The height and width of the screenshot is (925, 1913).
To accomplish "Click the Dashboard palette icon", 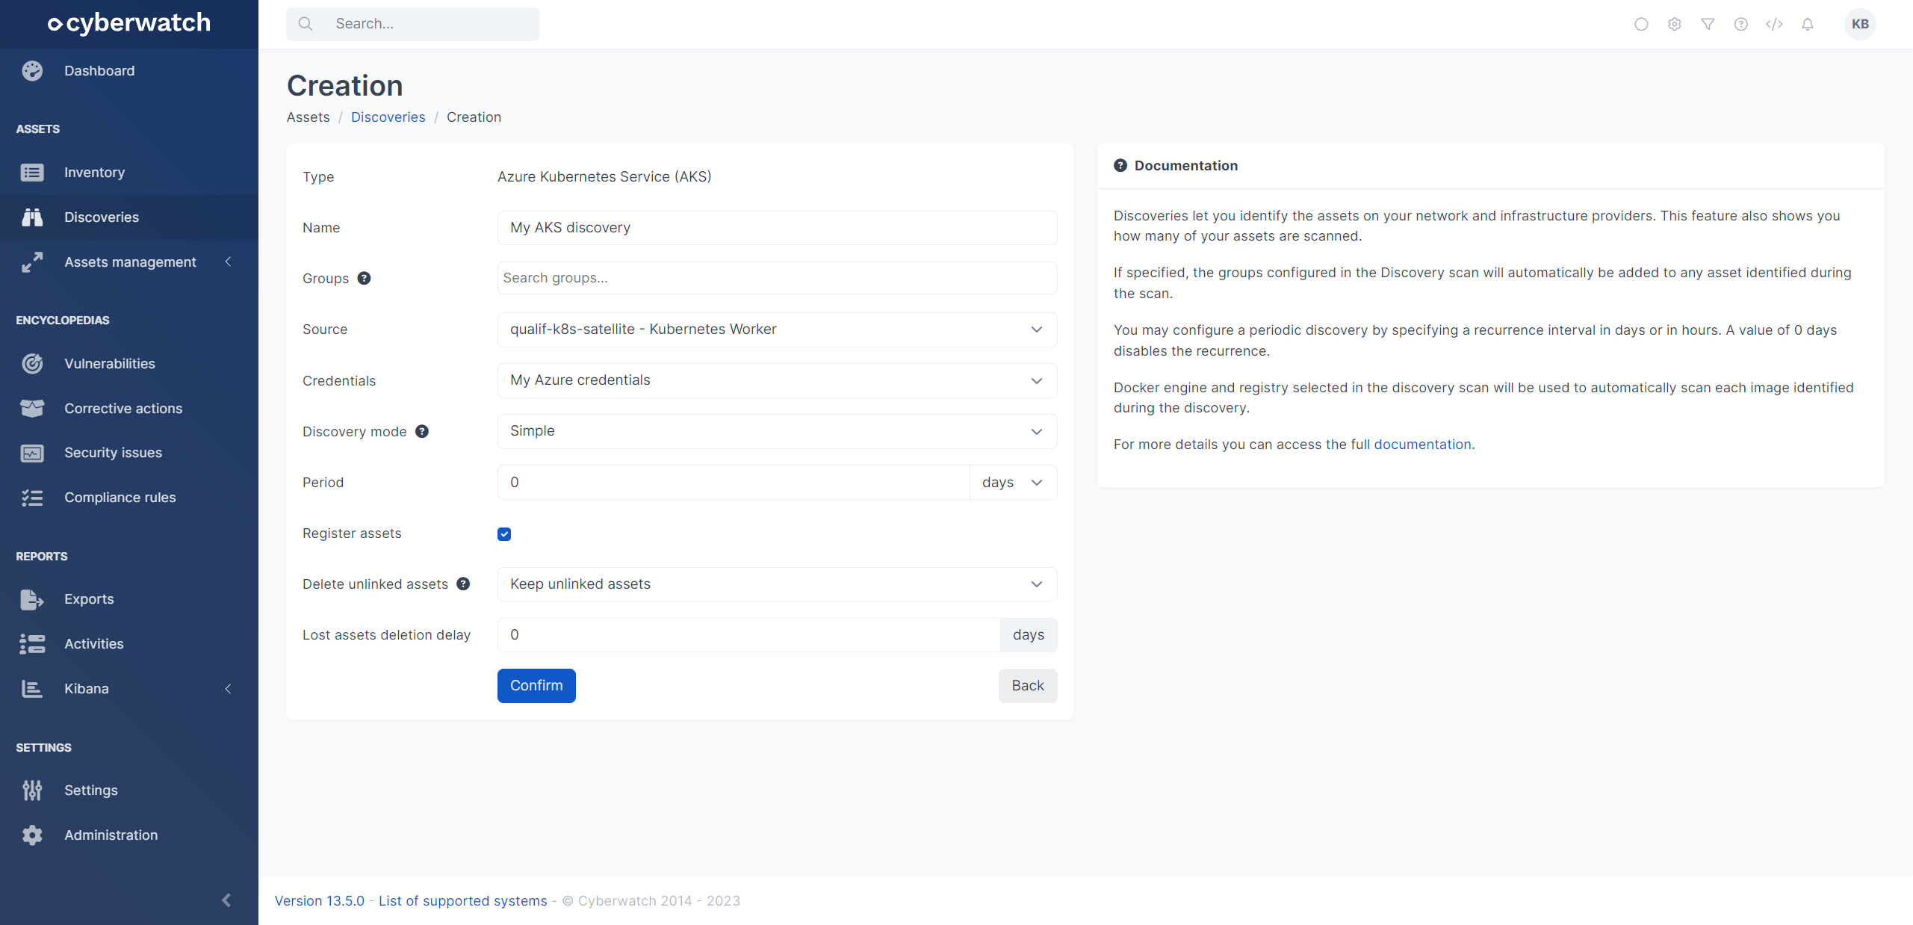I will [x=32, y=71].
